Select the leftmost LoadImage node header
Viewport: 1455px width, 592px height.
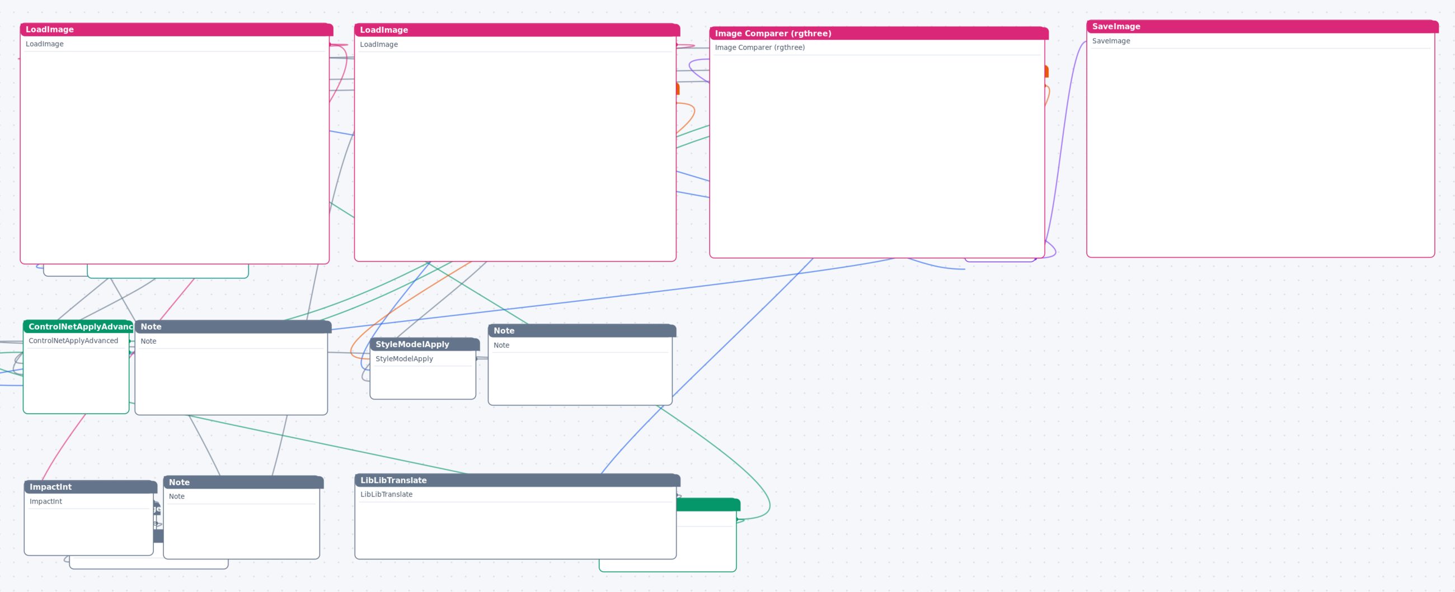point(176,29)
